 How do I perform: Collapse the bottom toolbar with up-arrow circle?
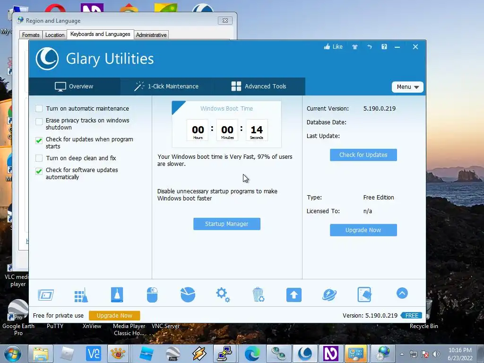pos(402,293)
